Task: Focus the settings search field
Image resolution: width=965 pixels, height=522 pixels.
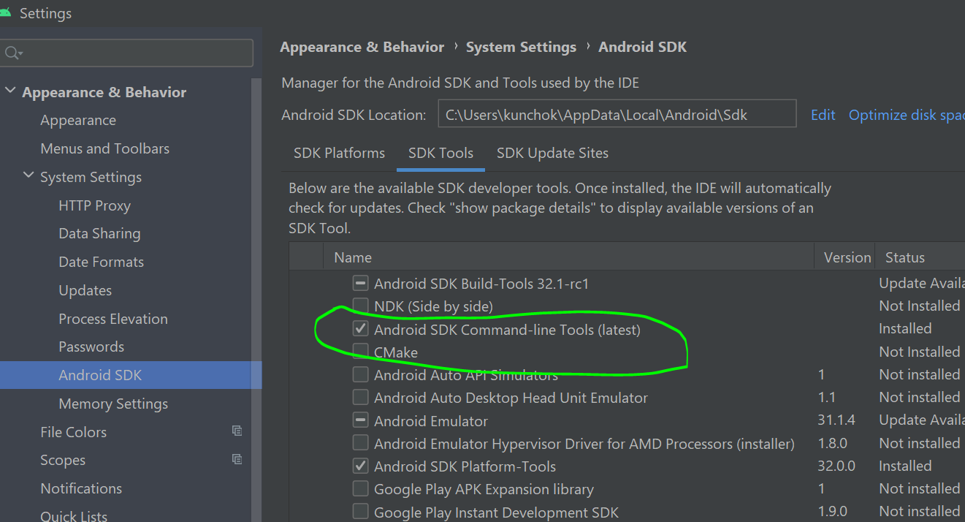Action: tap(126, 53)
